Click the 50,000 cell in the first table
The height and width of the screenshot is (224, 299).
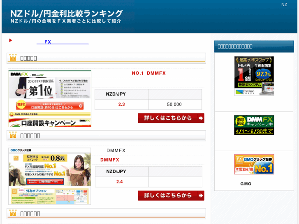coord(174,104)
